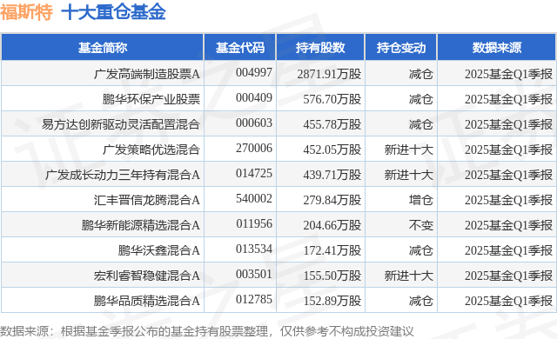Click 2025基金Q1季报 in the 011956 row

(508, 225)
